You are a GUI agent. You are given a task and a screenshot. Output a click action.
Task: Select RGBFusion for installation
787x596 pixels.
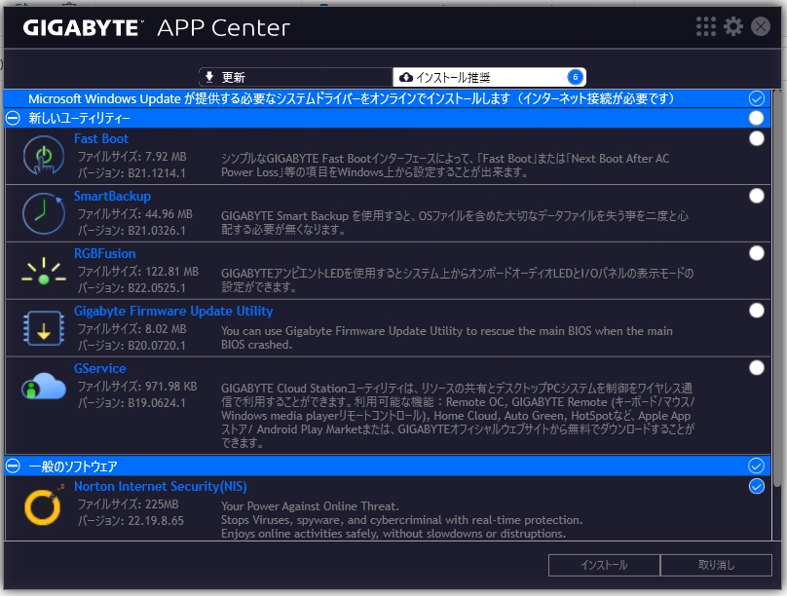click(x=757, y=253)
